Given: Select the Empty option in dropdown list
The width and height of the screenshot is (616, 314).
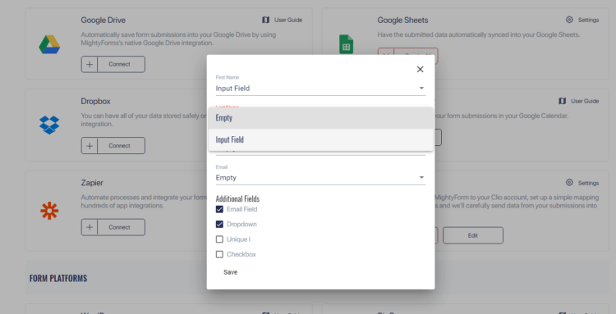Looking at the screenshot, I should point(320,118).
